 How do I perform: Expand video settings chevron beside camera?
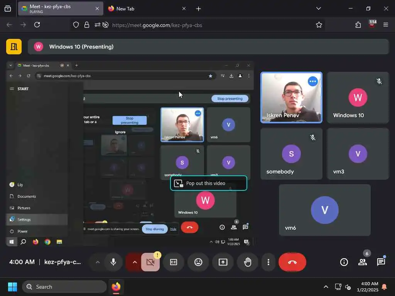135,262
